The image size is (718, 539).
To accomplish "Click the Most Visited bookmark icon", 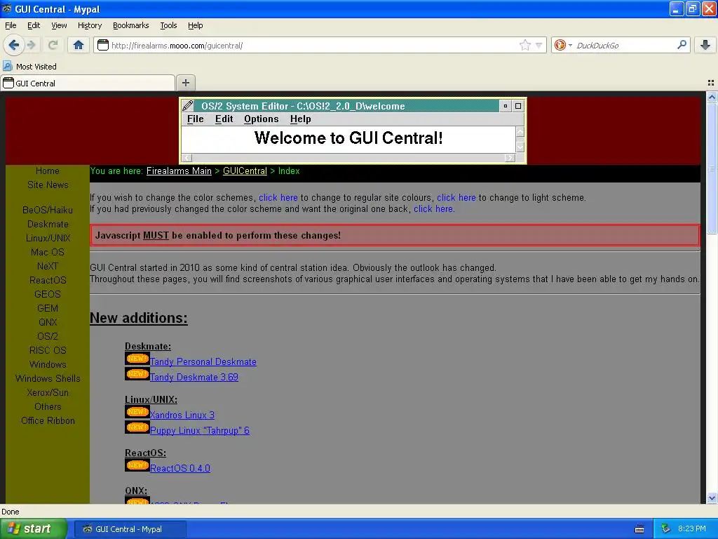I will [7, 66].
